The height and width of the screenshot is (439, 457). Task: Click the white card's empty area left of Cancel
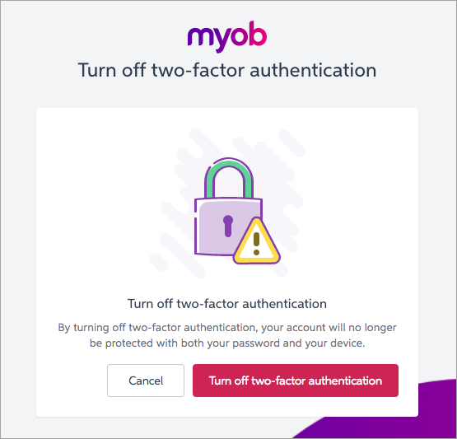pyautogui.click(x=72, y=381)
